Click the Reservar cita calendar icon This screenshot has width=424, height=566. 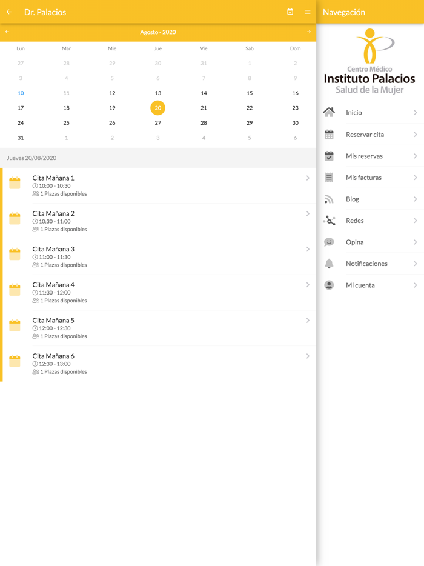click(330, 133)
